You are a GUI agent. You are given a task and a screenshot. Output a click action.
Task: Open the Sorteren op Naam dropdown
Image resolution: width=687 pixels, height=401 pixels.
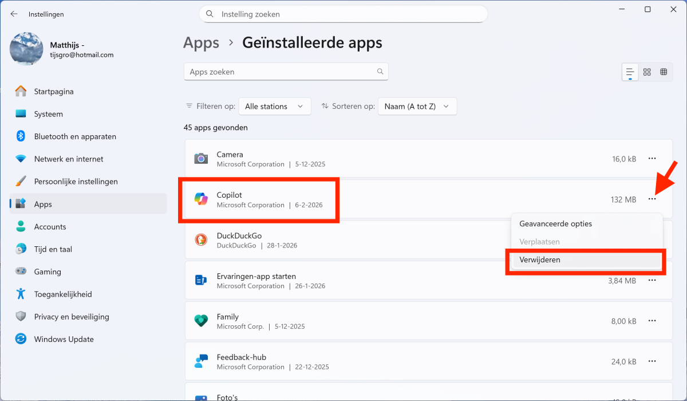pyautogui.click(x=417, y=107)
